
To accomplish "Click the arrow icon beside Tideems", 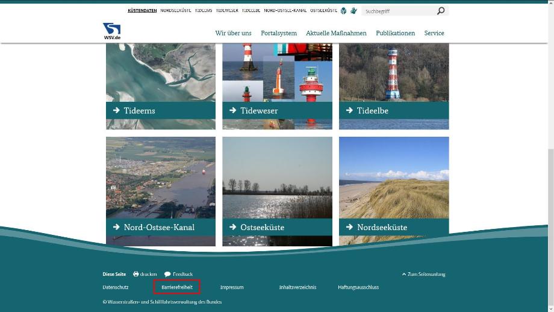I will point(116,111).
